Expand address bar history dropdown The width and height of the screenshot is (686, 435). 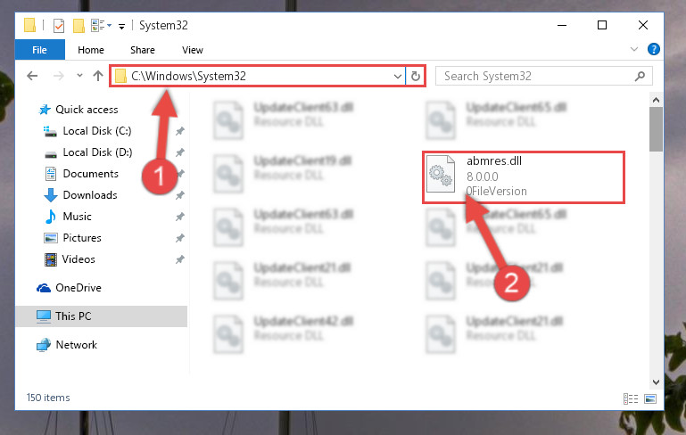tap(397, 77)
